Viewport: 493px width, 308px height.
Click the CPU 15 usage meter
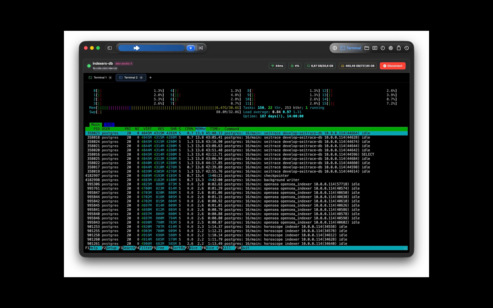[360, 104]
